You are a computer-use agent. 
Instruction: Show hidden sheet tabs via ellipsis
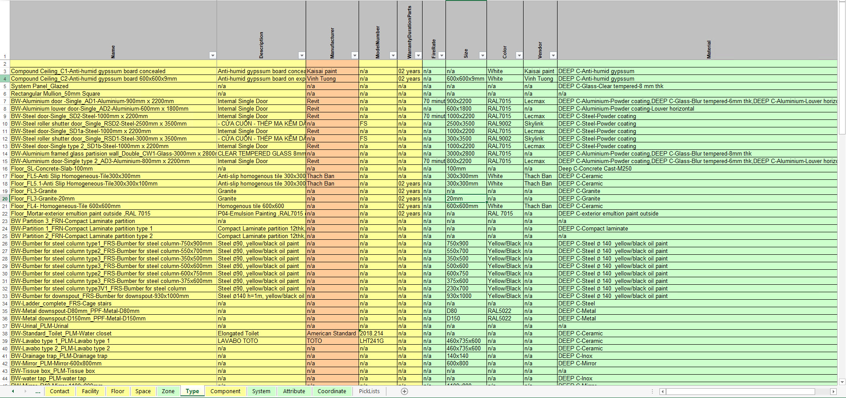coord(38,391)
